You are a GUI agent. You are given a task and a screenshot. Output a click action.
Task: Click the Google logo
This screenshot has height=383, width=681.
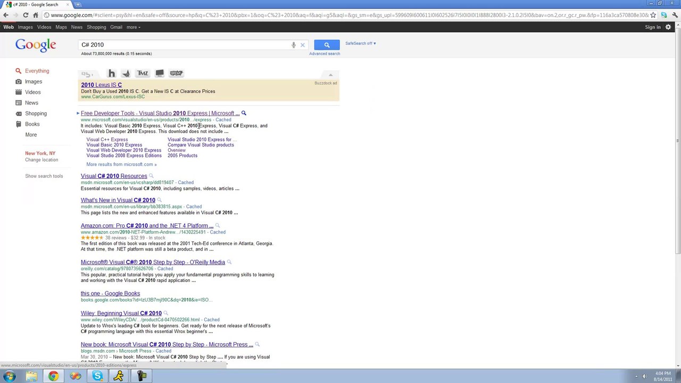pos(36,46)
